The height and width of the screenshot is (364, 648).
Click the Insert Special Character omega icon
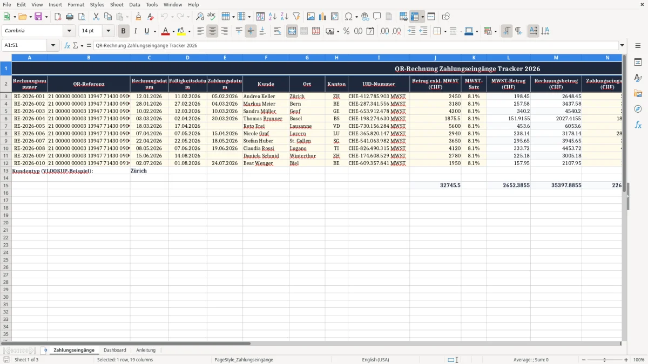coord(348,17)
